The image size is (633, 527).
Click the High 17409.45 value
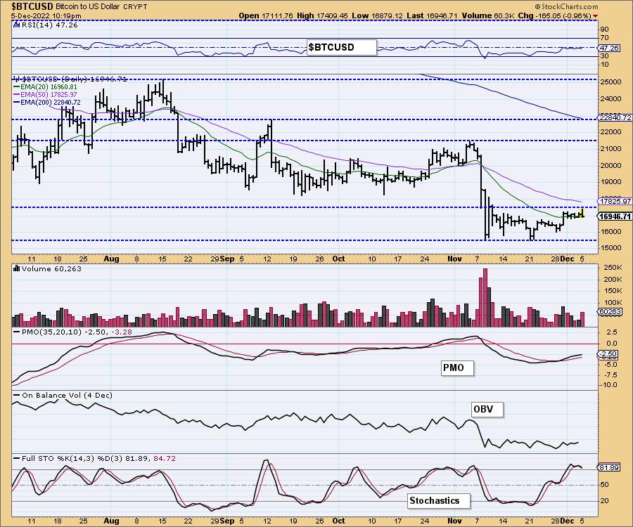[322, 15]
